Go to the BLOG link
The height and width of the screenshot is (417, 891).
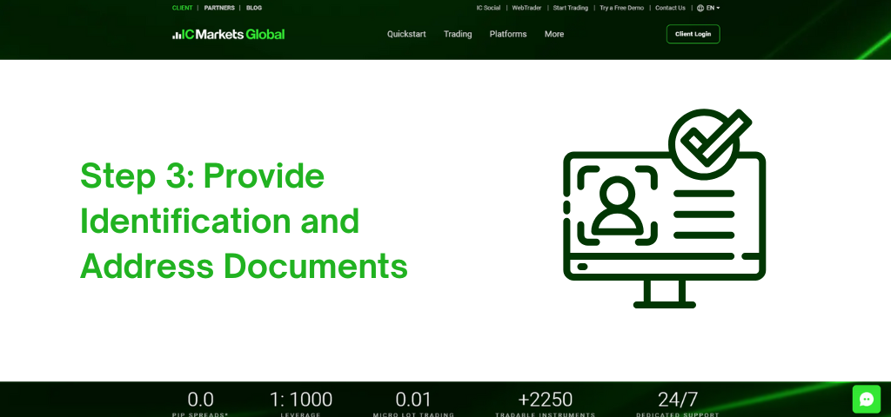point(254,8)
